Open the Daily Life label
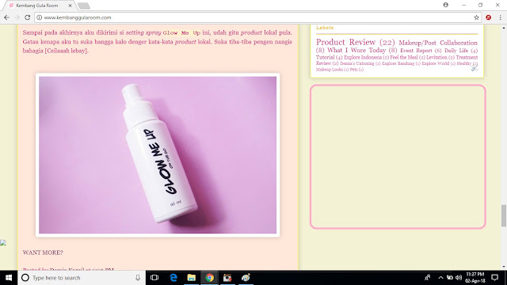 click(456, 51)
